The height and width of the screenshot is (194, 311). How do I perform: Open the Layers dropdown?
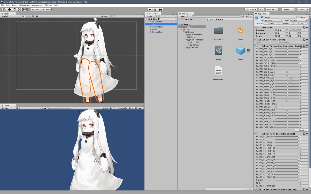(288, 10)
